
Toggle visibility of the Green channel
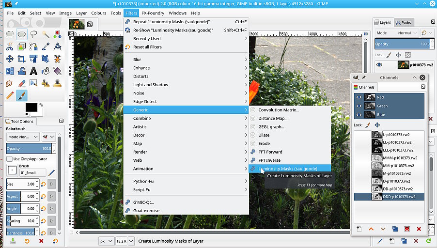click(x=359, y=106)
